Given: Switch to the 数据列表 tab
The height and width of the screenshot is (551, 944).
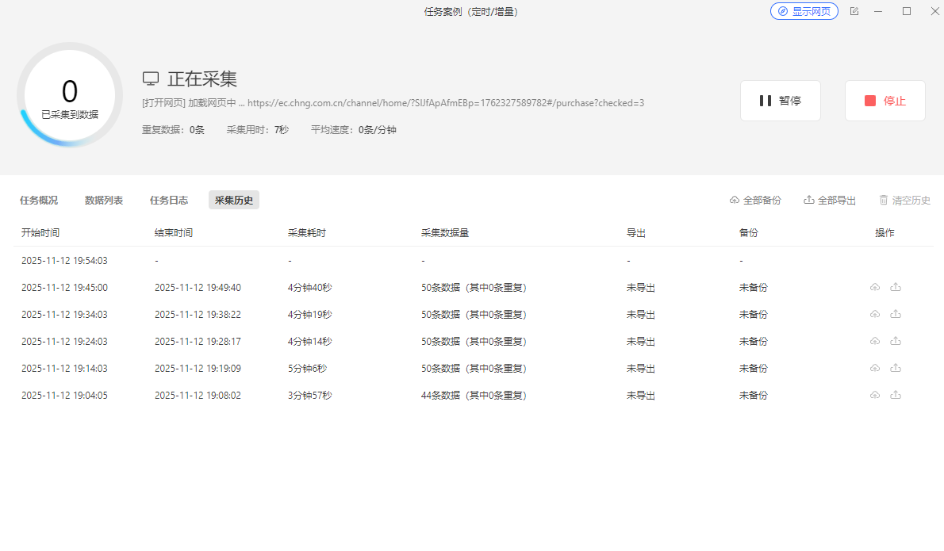Looking at the screenshot, I should [x=104, y=201].
